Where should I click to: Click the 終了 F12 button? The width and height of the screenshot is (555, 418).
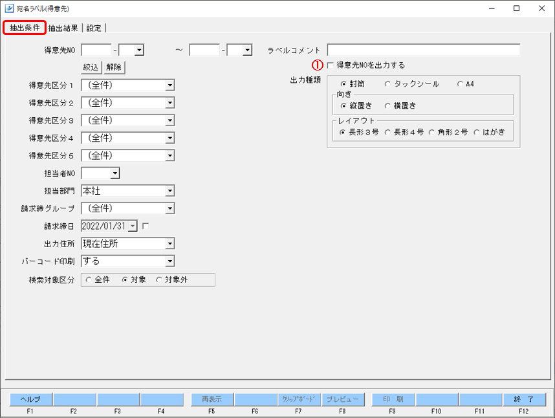point(524,400)
